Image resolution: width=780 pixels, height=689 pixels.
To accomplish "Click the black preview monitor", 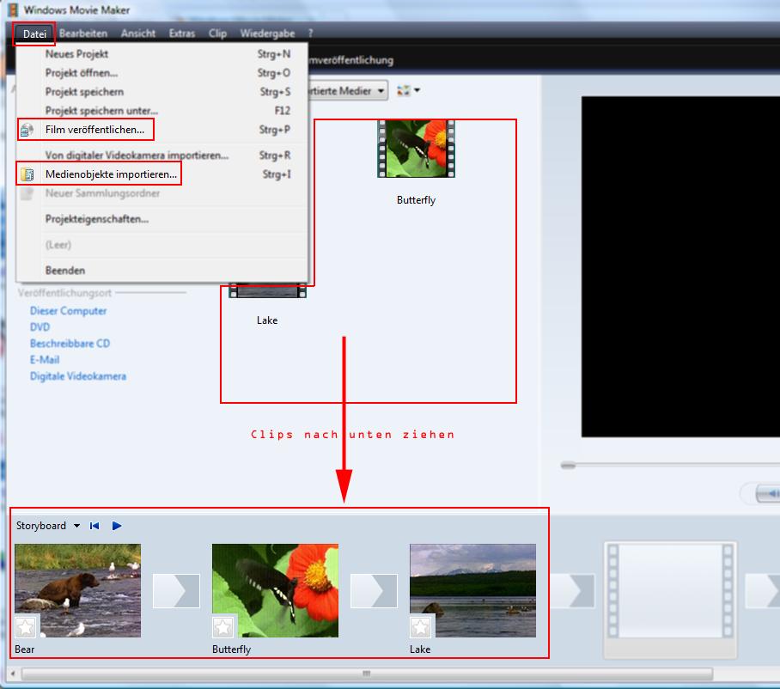I will pos(680,266).
